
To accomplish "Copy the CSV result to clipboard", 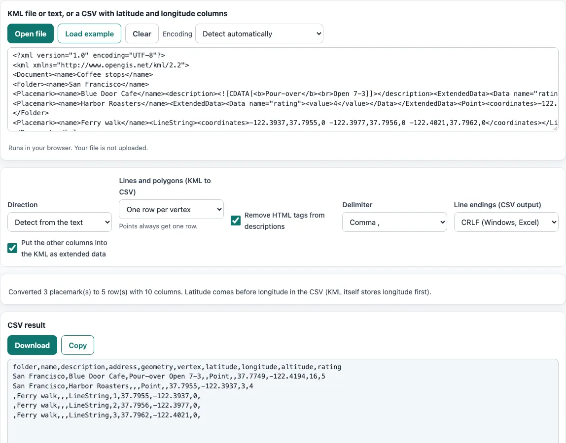I will point(77,345).
